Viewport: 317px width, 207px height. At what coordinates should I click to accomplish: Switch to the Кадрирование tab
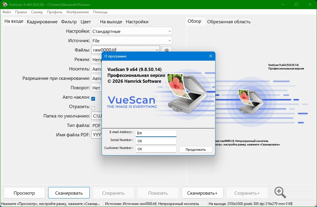[x=42, y=21]
